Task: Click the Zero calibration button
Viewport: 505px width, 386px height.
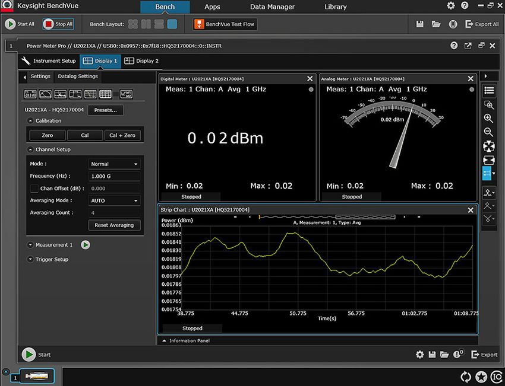Action: pos(48,135)
